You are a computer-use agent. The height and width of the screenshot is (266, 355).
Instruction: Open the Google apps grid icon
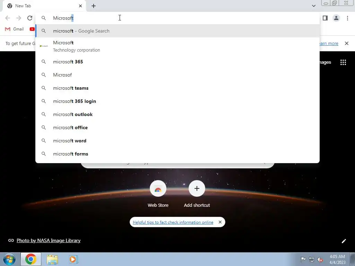(x=343, y=62)
